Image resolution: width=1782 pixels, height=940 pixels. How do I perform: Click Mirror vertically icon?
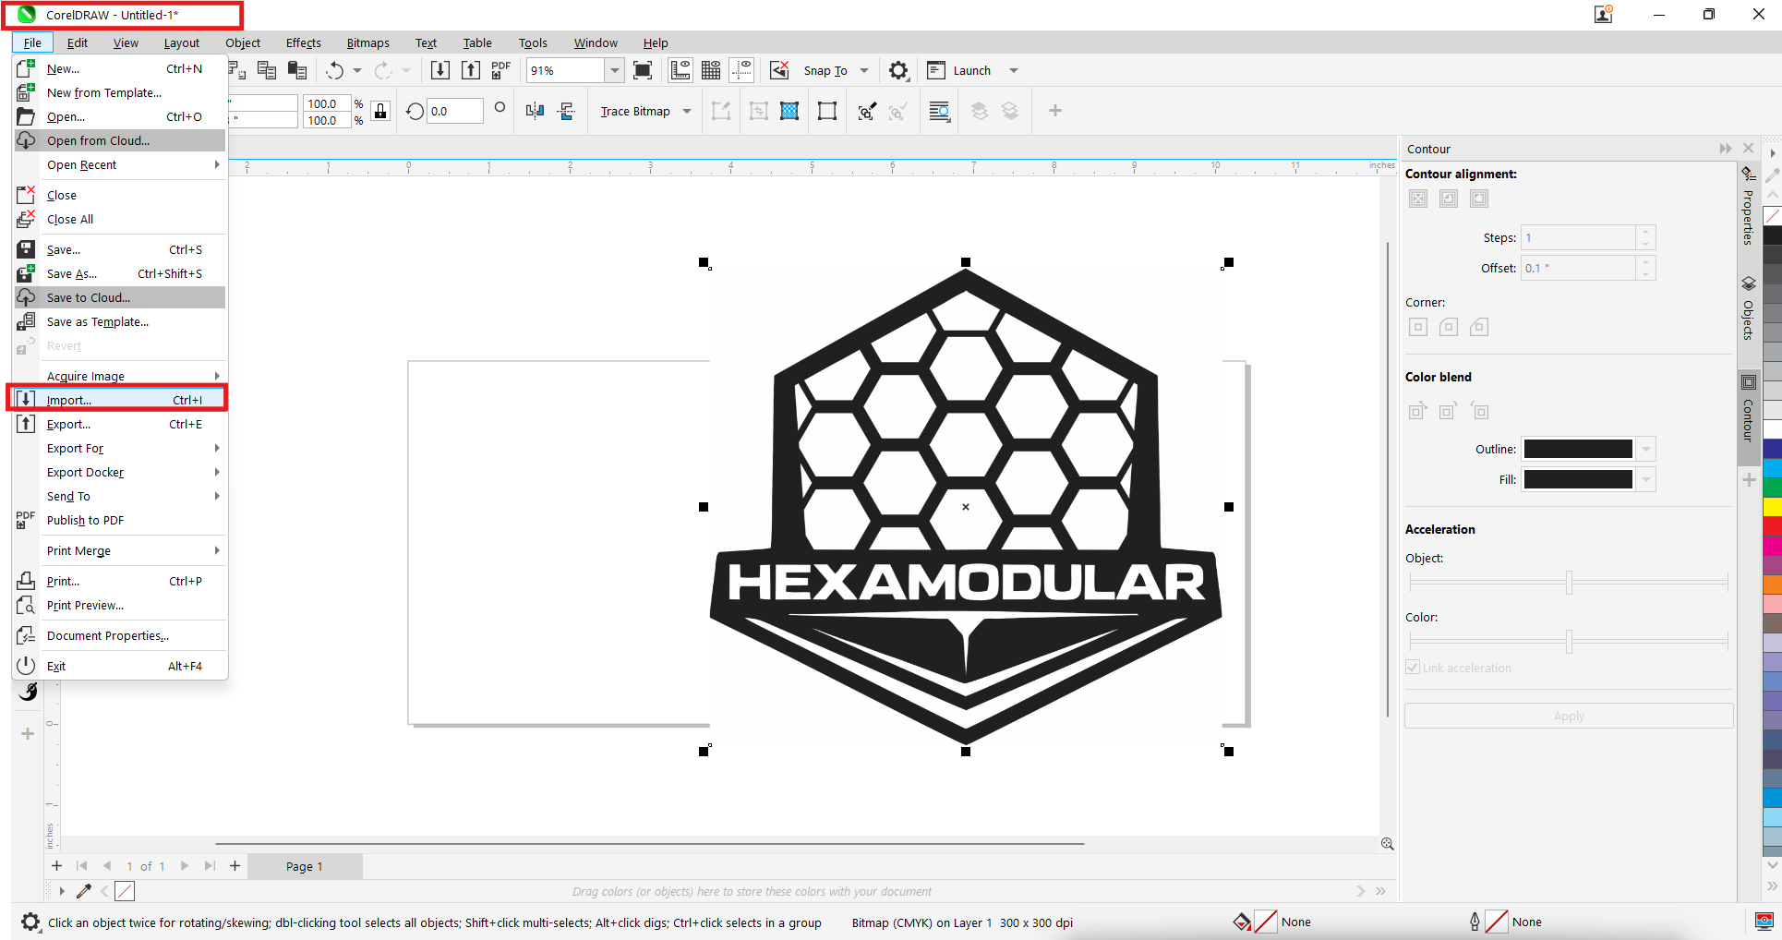(566, 111)
